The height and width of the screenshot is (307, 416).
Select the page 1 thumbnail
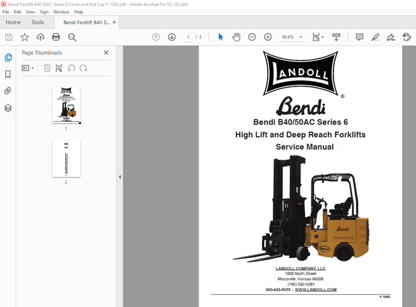(66, 105)
